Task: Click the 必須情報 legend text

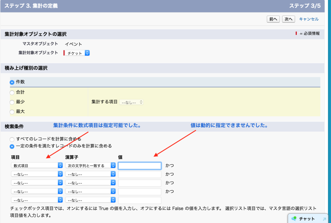Action: click(x=312, y=34)
